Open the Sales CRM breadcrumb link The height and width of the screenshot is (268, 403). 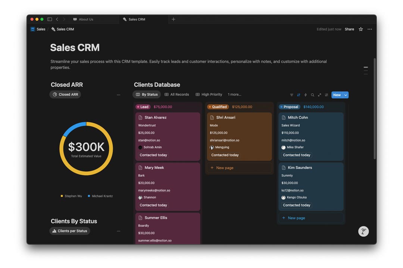(65, 29)
